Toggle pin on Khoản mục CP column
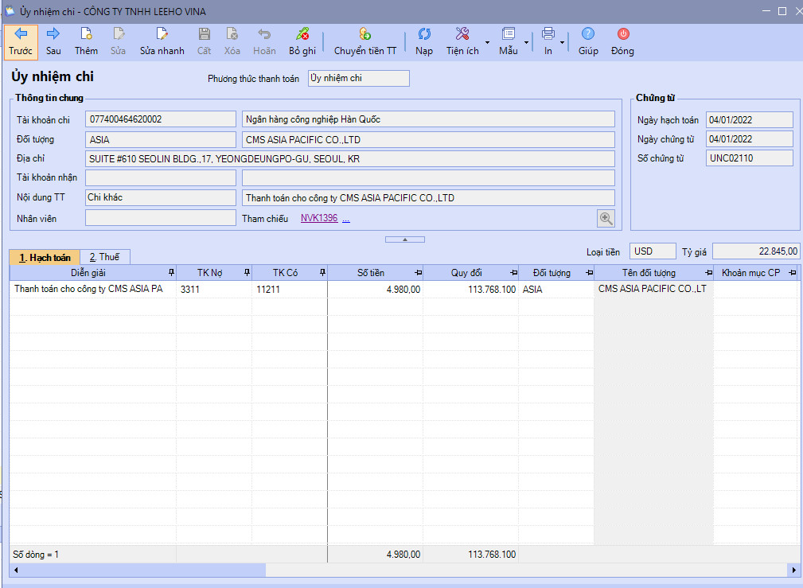 tap(792, 272)
